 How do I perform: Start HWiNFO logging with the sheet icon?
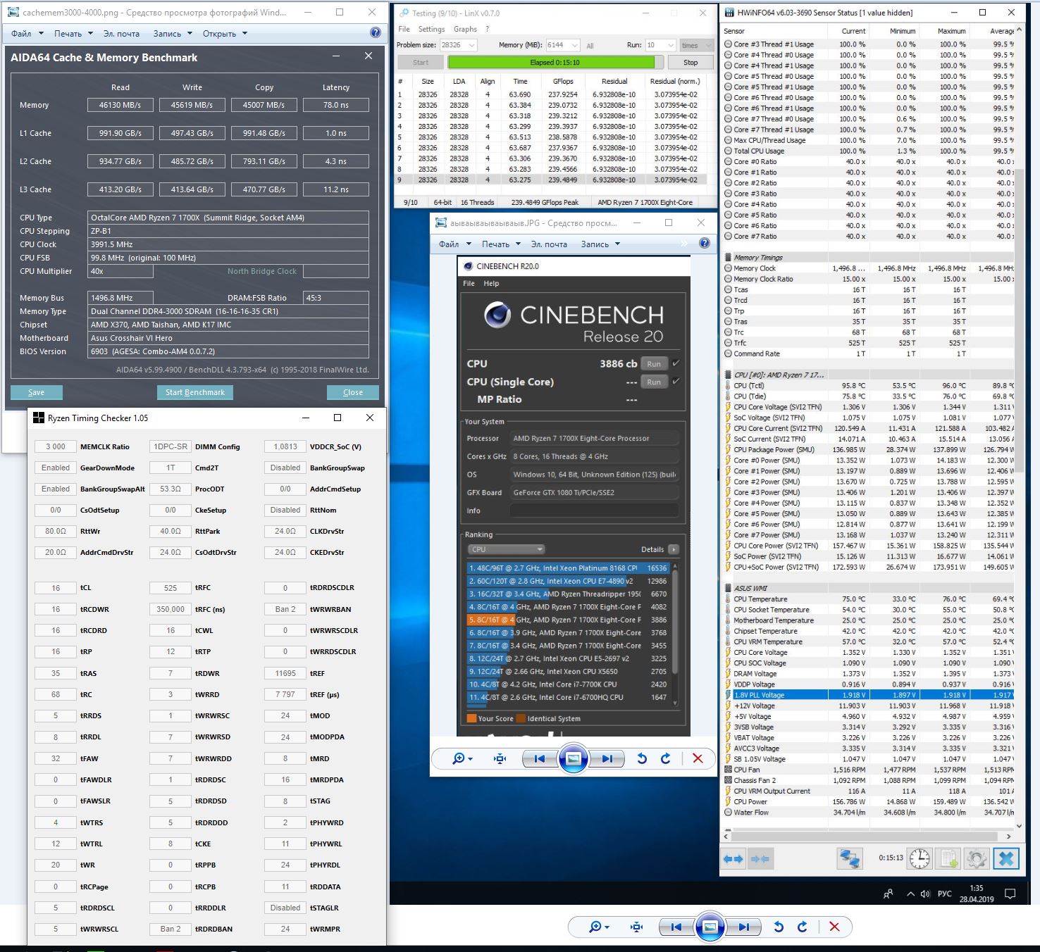pos(949,858)
